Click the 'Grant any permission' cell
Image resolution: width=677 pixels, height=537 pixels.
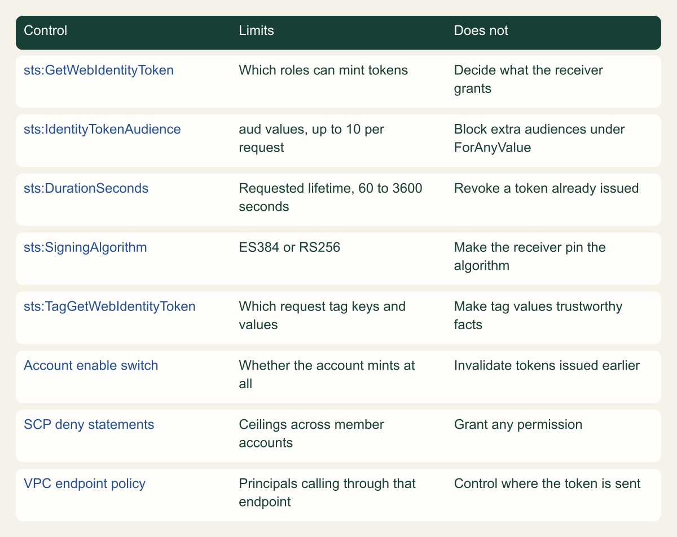(518, 424)
